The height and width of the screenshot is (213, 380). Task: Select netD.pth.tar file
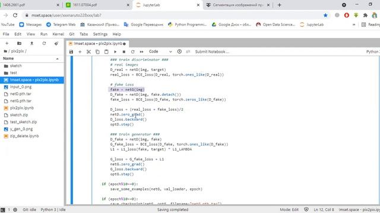32,93
